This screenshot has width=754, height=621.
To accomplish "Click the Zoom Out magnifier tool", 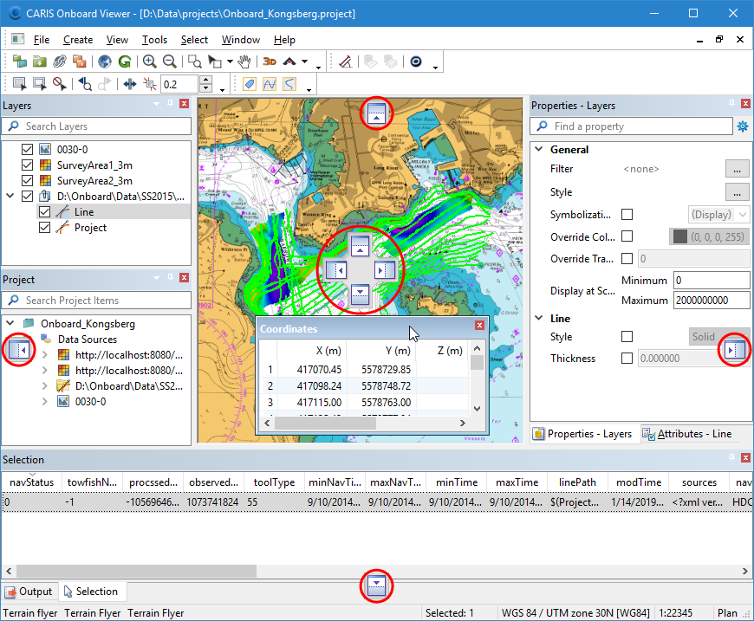I will coord(170,61).
